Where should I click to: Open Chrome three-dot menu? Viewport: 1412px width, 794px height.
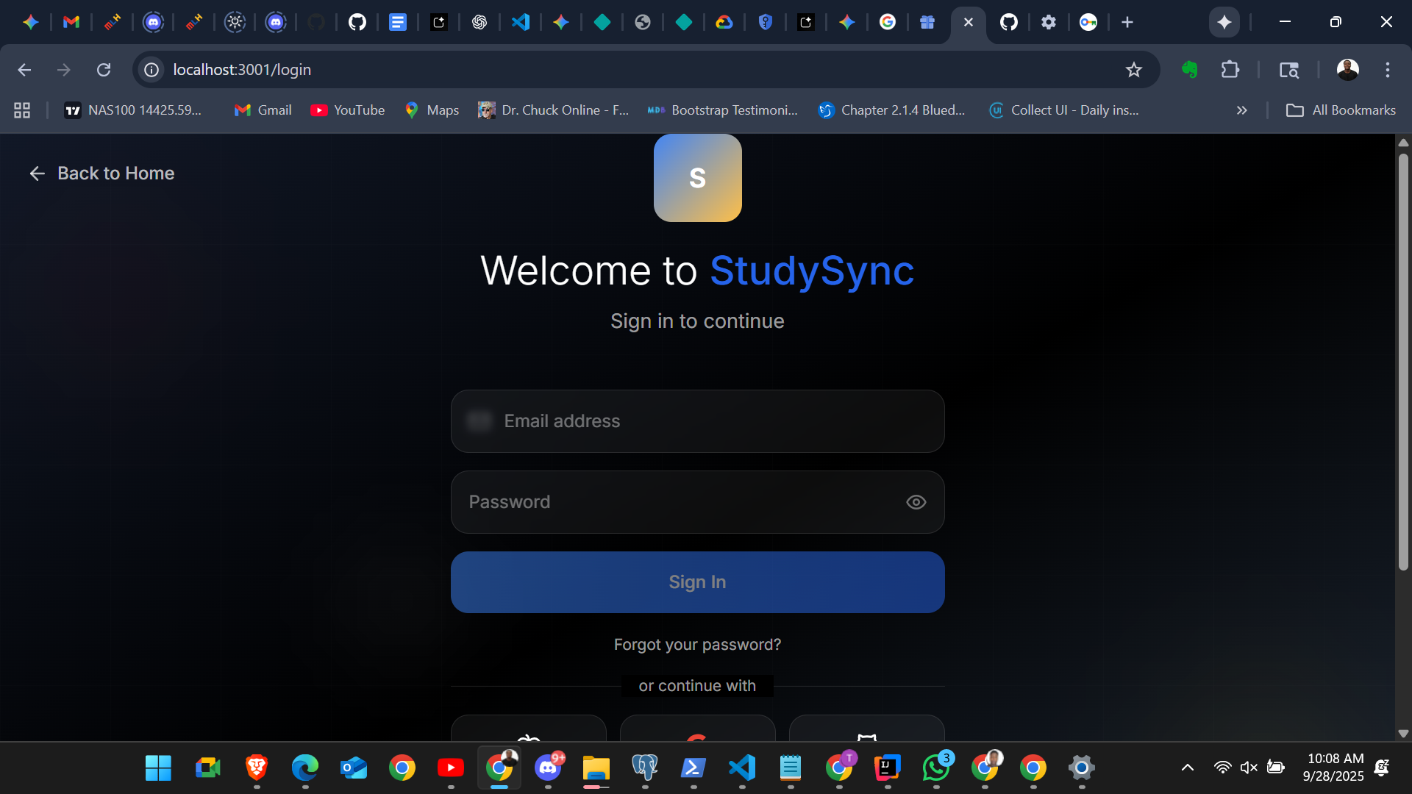[x=1387, y=70]
